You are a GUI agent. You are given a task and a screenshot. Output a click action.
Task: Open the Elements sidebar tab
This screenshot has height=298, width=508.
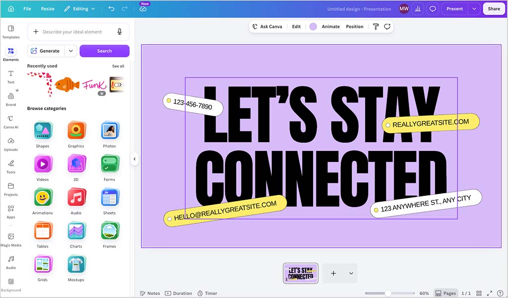[11, 54]
